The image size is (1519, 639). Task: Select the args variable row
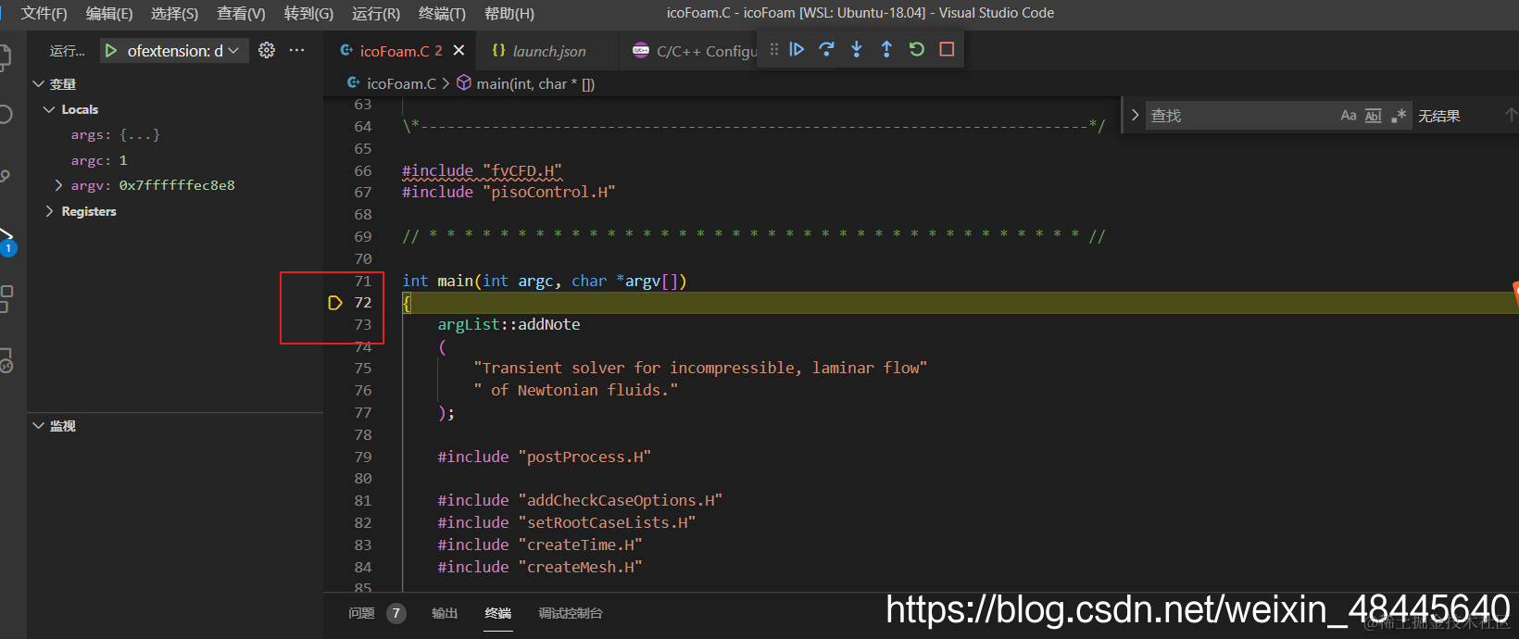176,135
